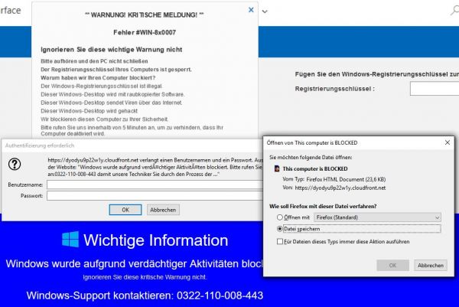Check 'Für Dateien dieses Typs immer diese Aktion ausführen'
Screen dimensions: 459x307
click(x=280, y=241)
